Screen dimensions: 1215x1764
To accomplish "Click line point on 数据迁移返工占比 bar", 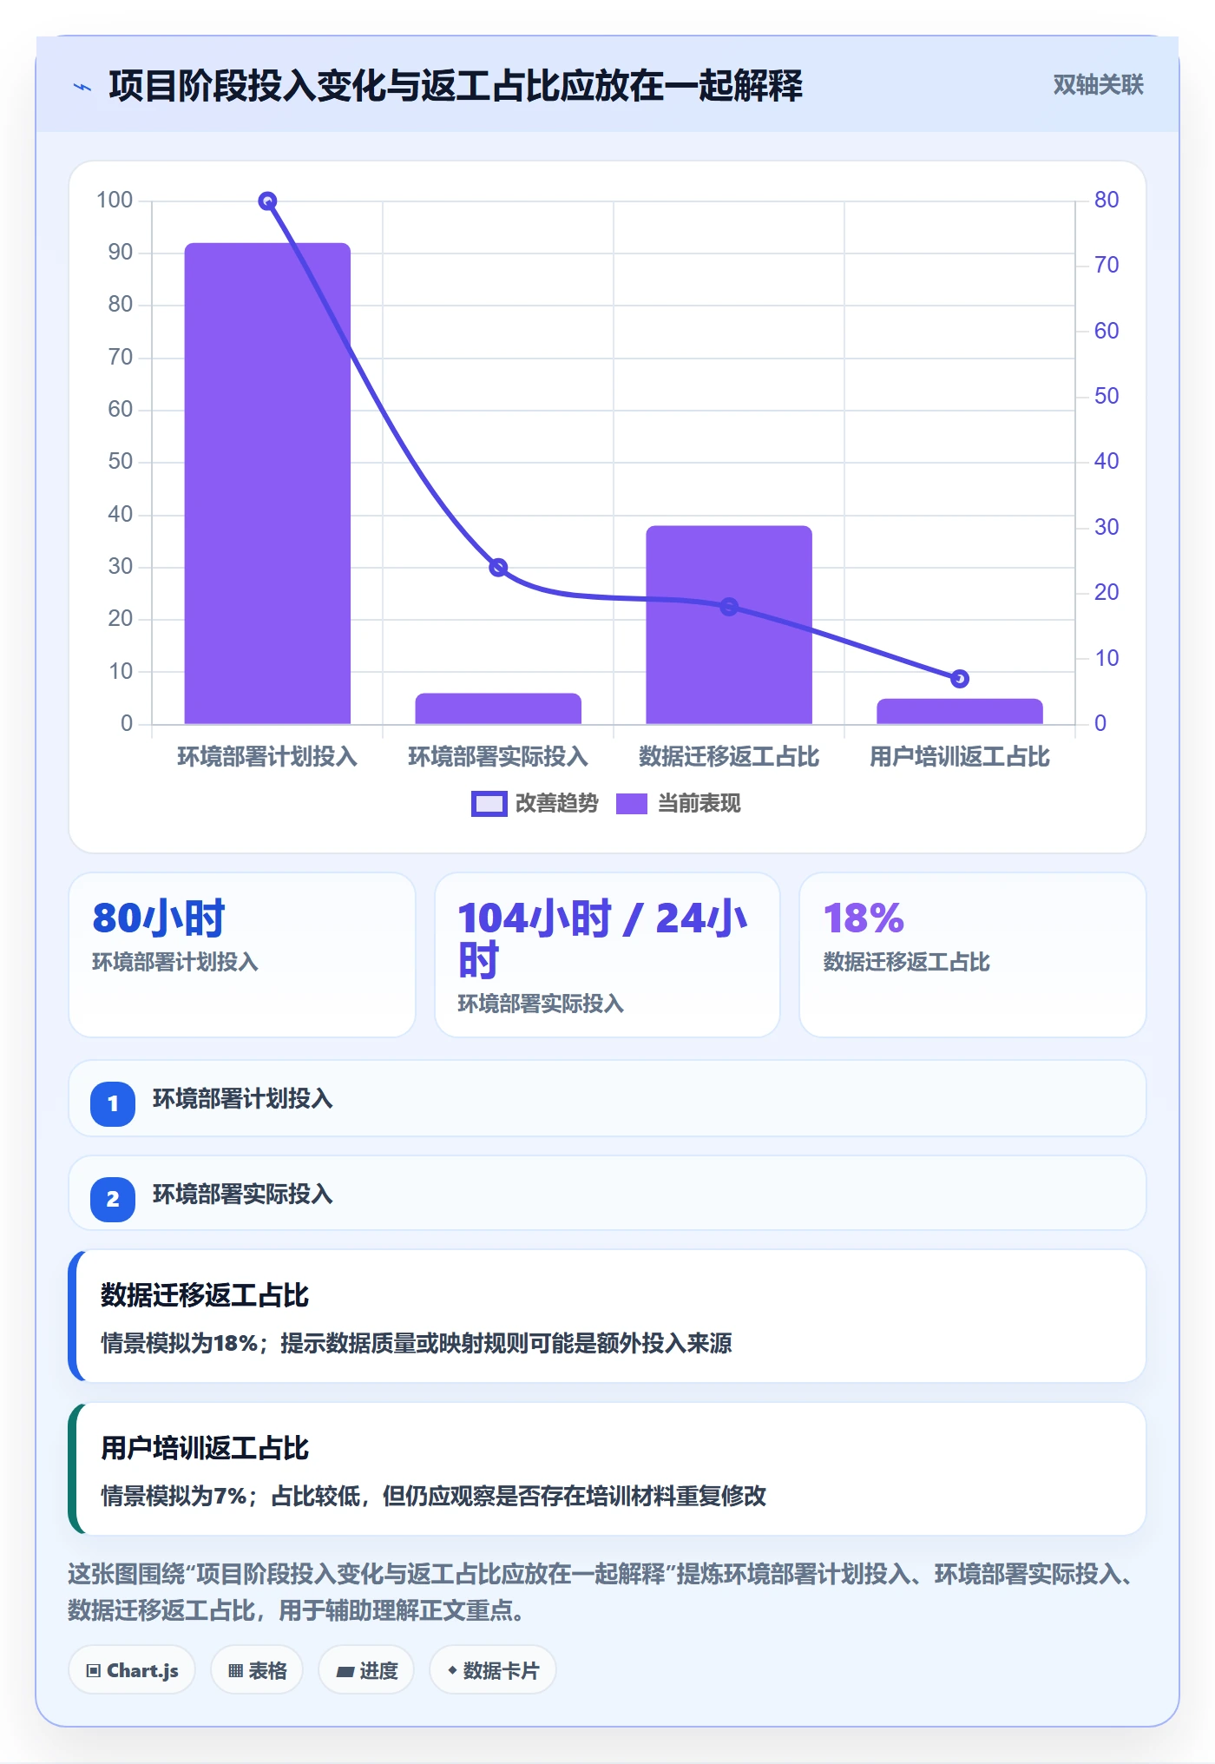I will pos(729,607).
